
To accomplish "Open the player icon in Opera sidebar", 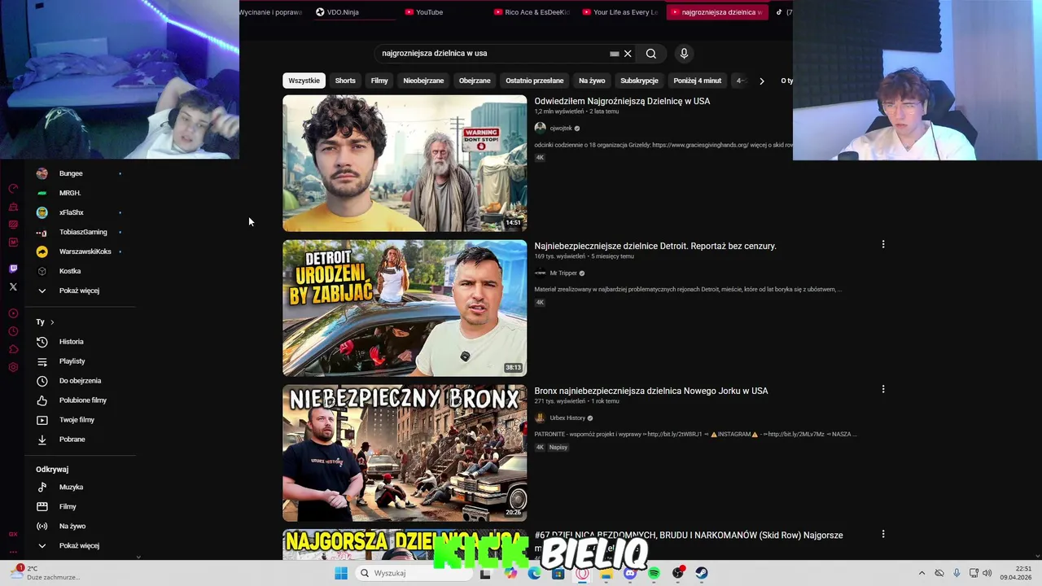I will coord(13,313).
